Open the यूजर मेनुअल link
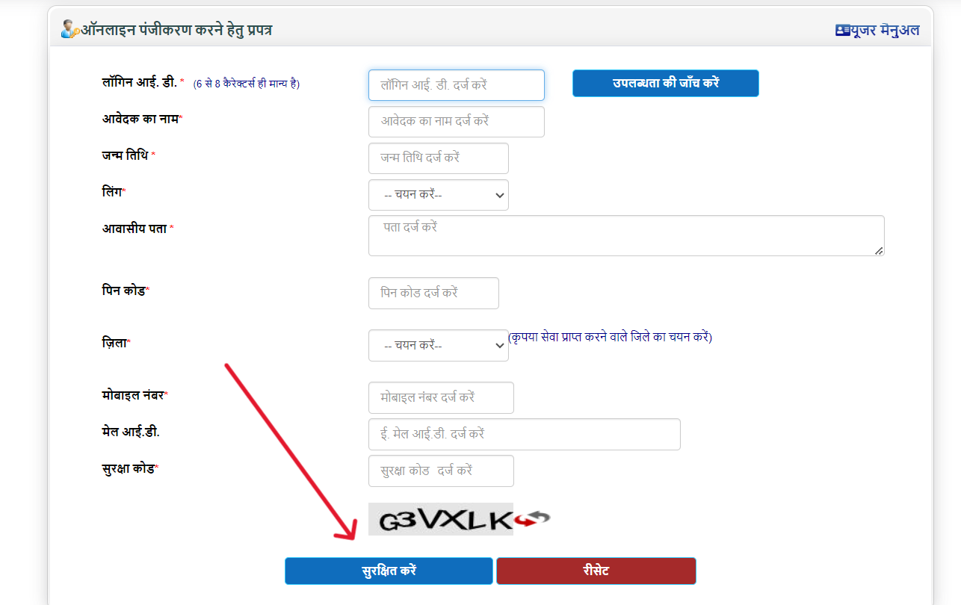Screen dimensions: 961x605 [886, 31]
